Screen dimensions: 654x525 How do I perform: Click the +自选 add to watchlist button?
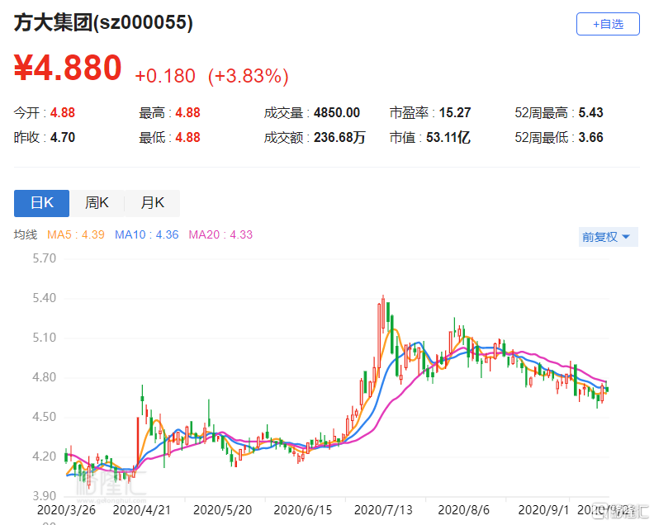[x=608, y=24]
